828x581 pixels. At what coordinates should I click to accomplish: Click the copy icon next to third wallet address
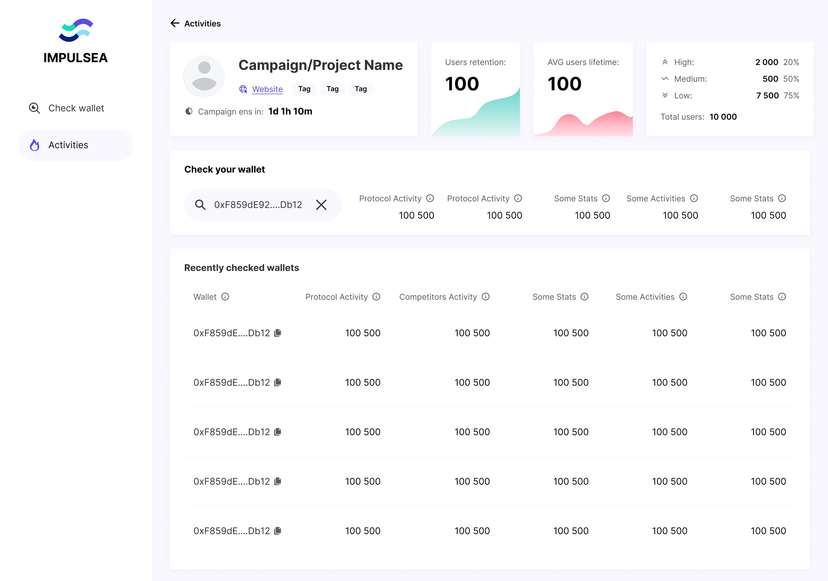pyautogui.click(x=278, y=432)
